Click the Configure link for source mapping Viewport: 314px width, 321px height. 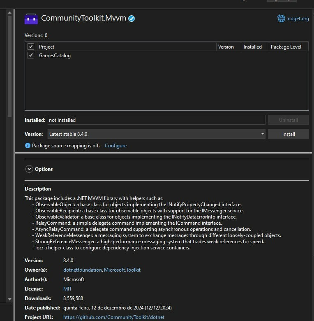(x=115, y=146)
